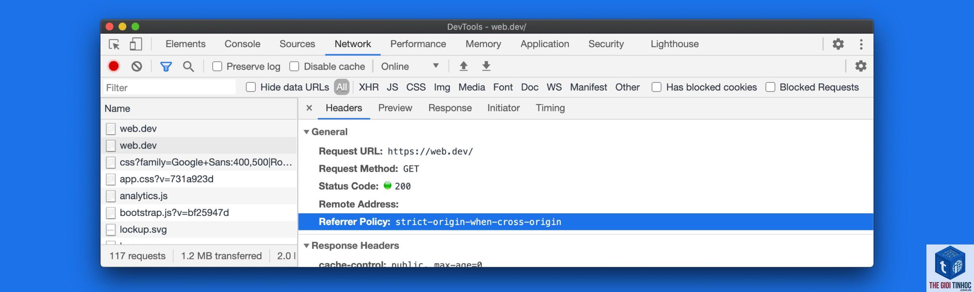Filter requests by WS

pyautogui.click(x=554, y=87)
